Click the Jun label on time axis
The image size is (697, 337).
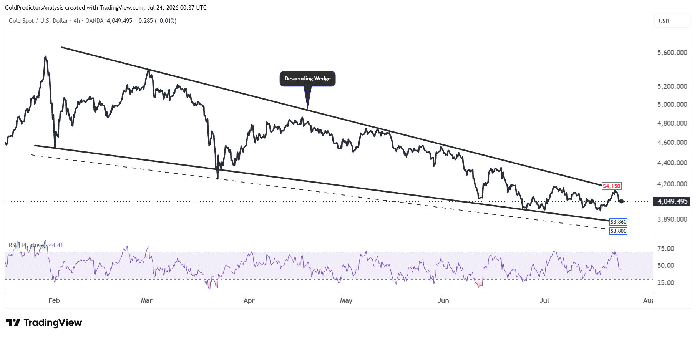click(x=443, y=300)
